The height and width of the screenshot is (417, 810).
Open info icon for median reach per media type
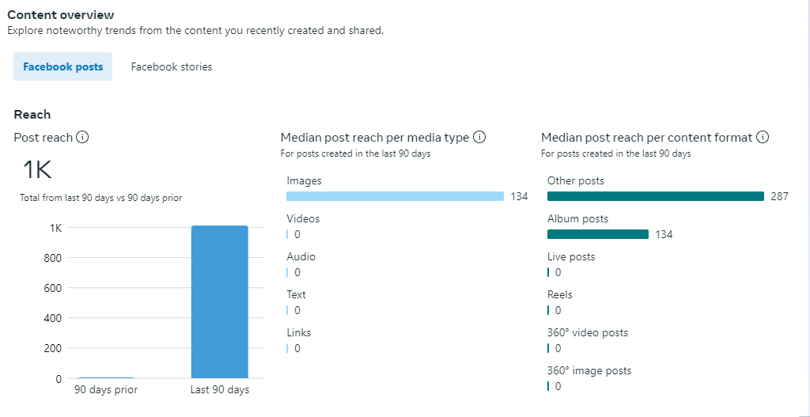pos(479,138)
